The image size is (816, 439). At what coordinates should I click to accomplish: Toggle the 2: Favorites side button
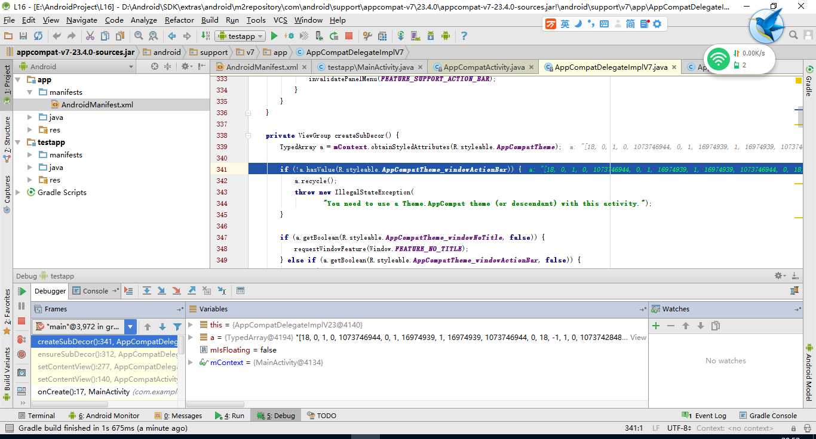click(x=7, y=313)
